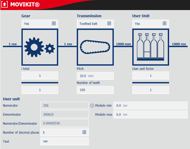Click the i total numerator field
The image size is (190, 149).
pyautogui.click(x=40, y=75)
